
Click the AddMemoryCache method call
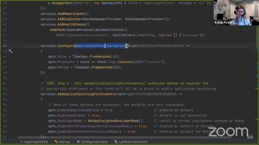tap(71, 14)
